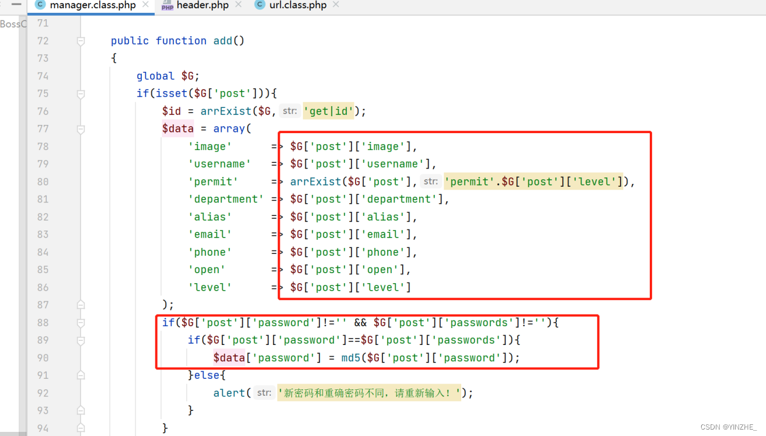
Task: Click the fold marker at line 93
Action: point(81,410)
